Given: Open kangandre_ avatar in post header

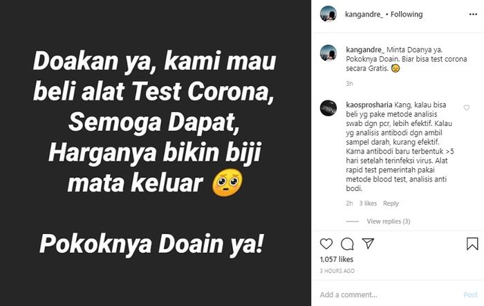Looking at the screenshot, I should click(328, 14).
